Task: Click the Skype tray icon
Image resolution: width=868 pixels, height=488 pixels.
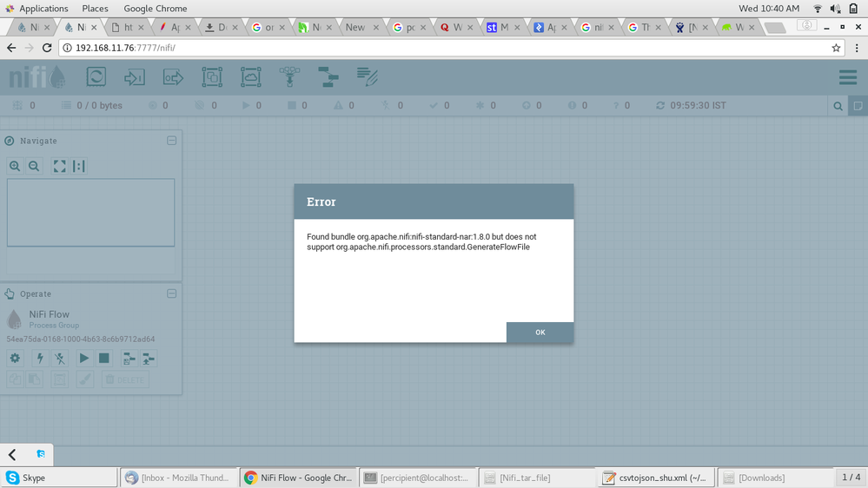Action: (41, 453)
